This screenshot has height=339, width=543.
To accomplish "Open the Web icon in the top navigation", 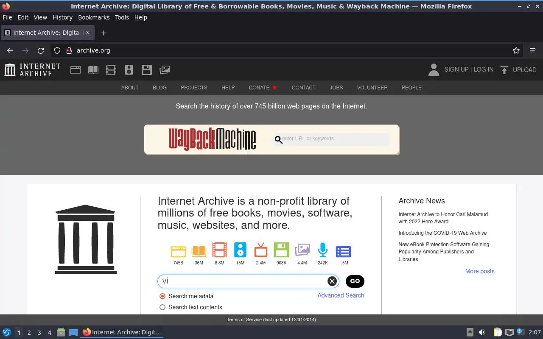I will point(76,70).
